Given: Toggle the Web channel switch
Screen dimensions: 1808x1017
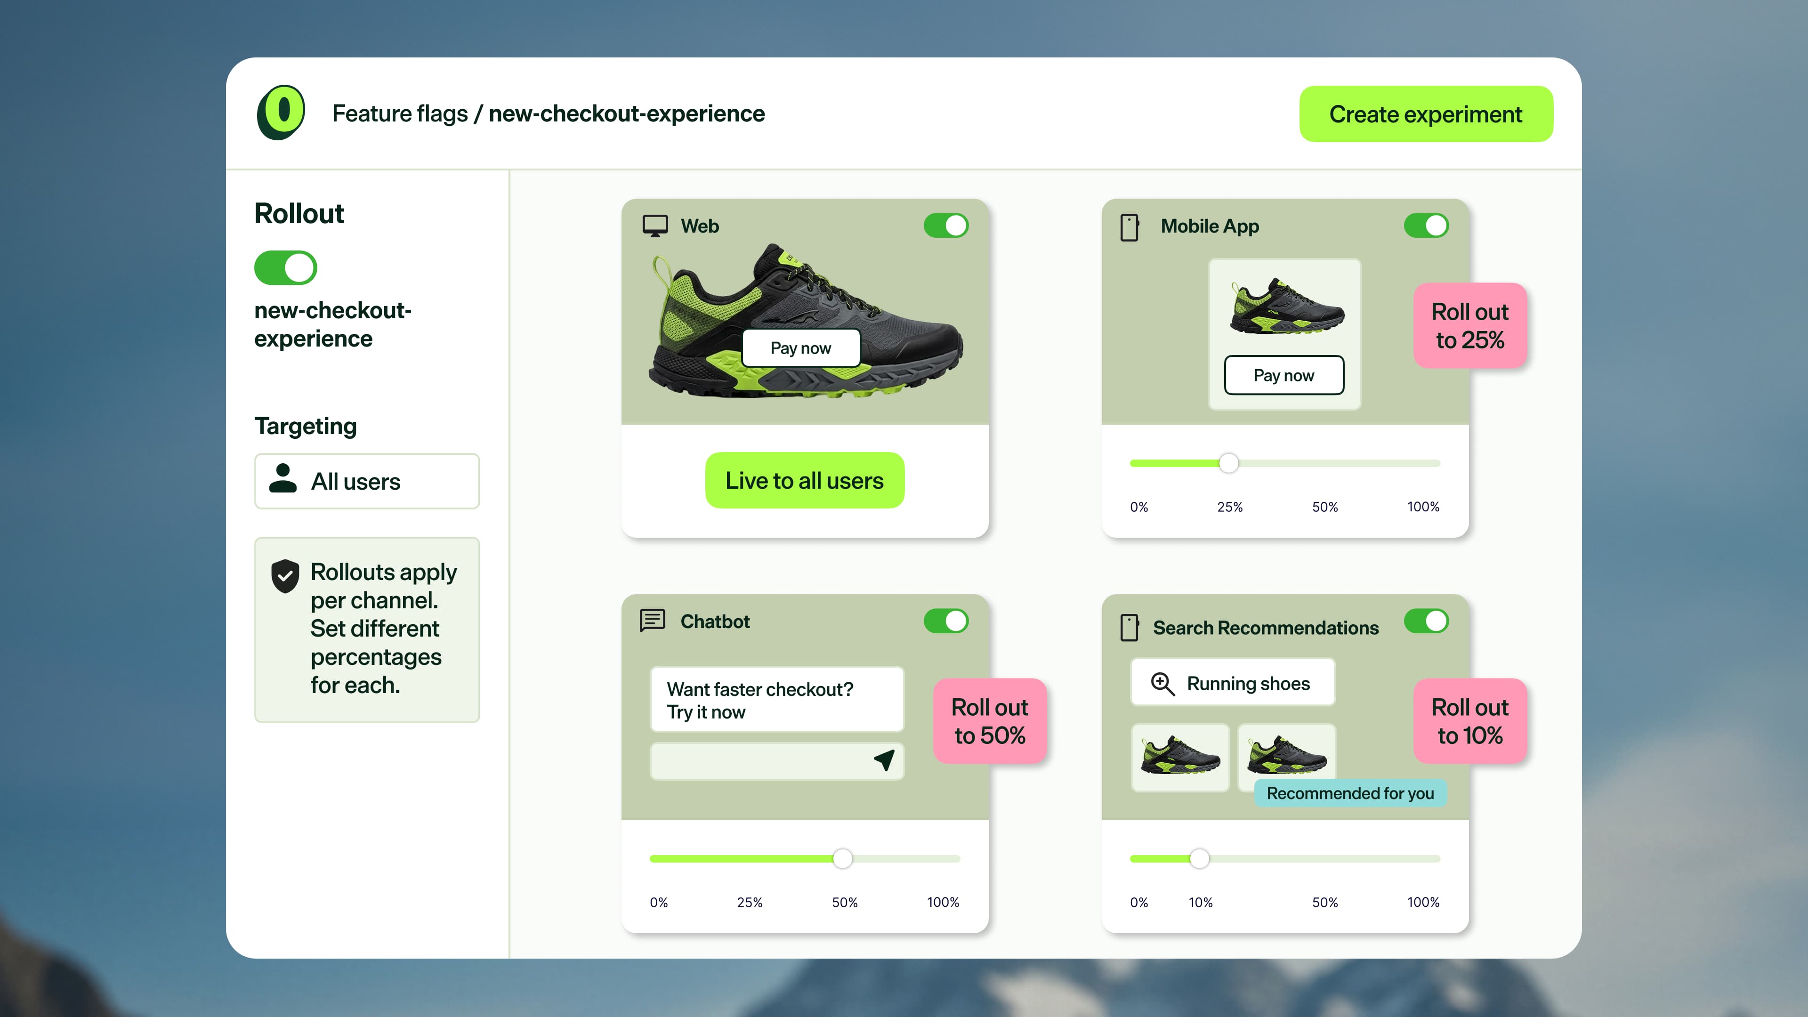Looking at the screenshot, I should (x=945, y=226).
